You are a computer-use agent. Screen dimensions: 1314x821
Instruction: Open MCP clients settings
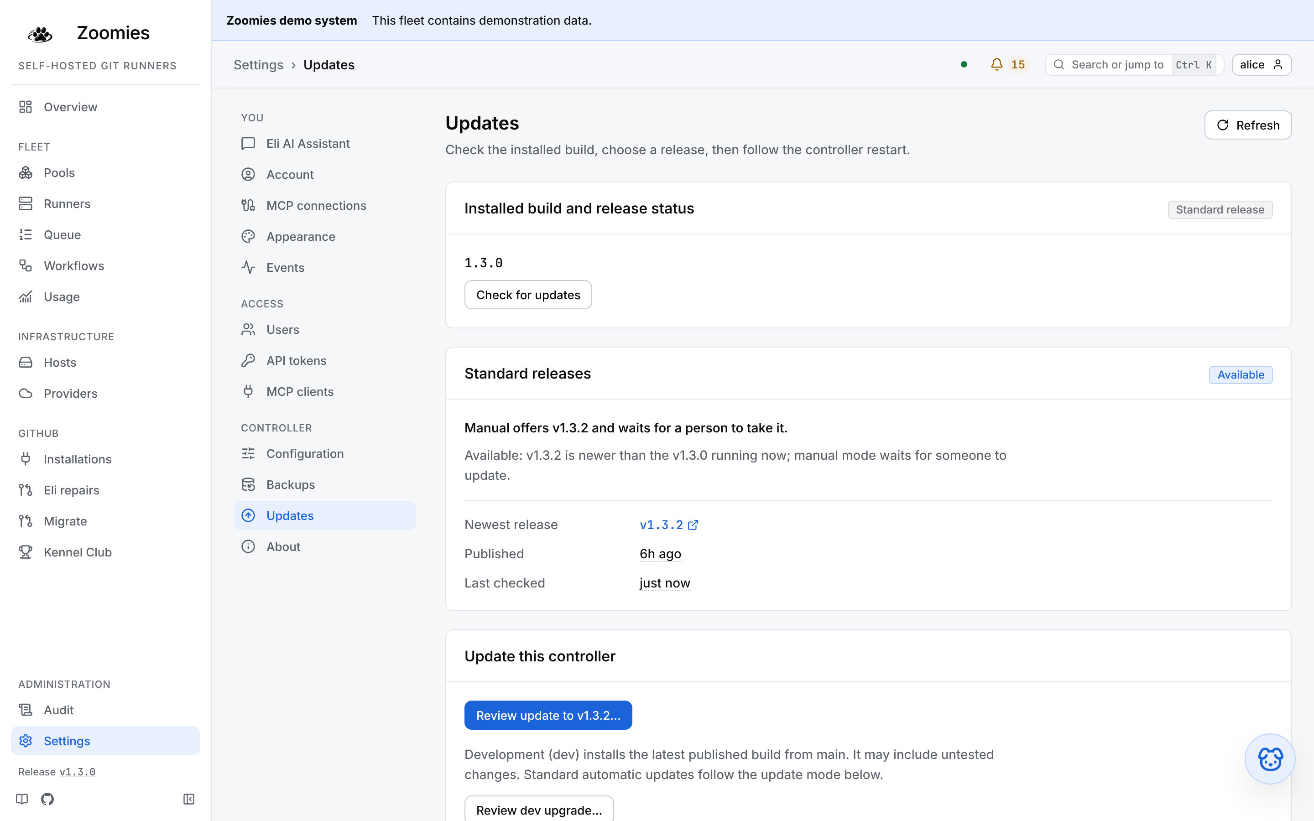coord(325,391)
